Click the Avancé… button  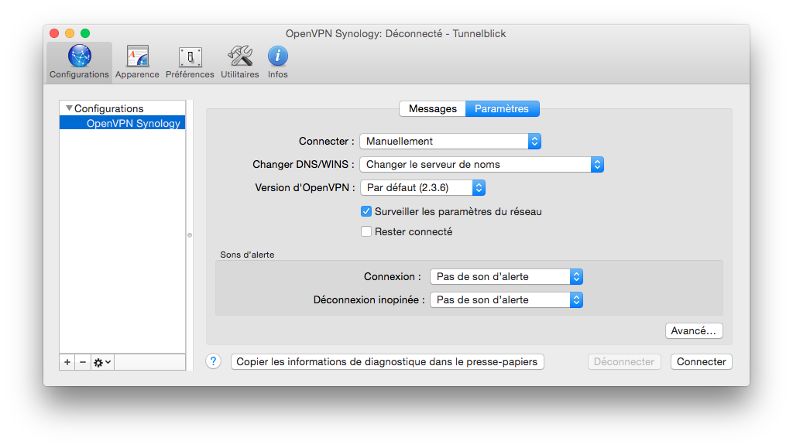coord(694,331)
